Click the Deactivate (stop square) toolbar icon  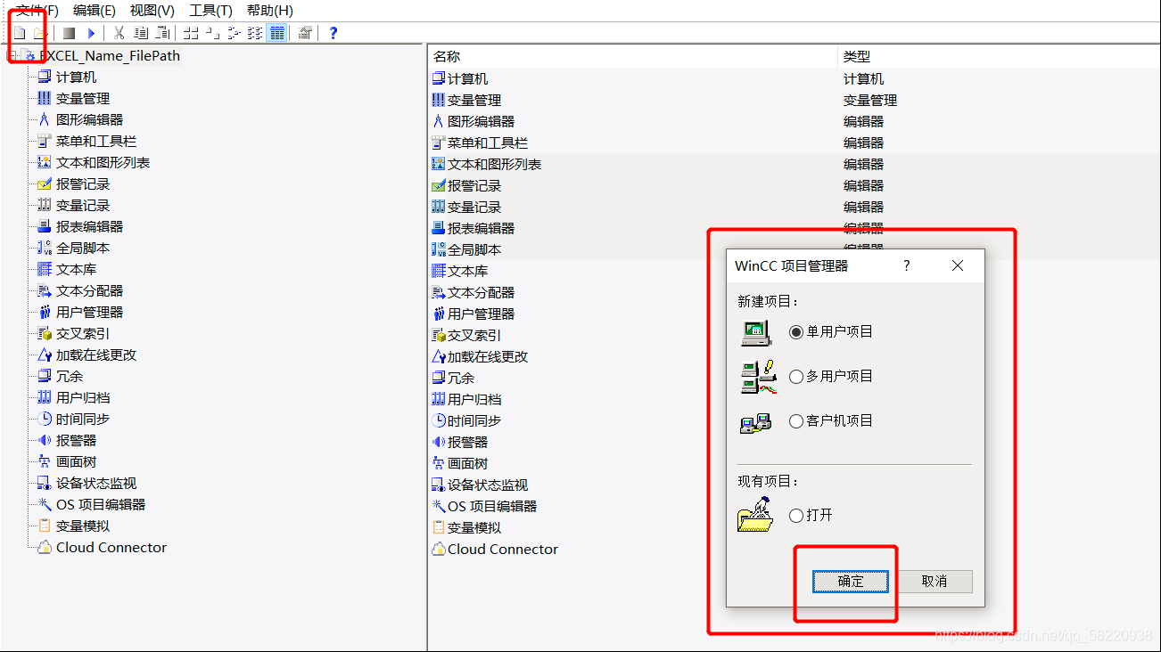(69, 33)
